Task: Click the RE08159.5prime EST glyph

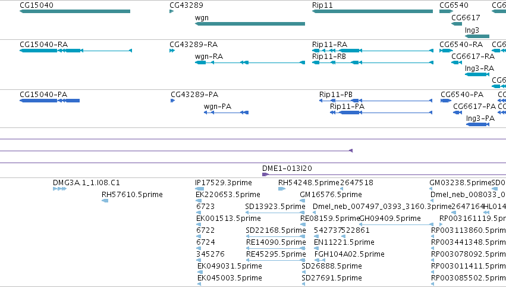Action: click(303, 224)
